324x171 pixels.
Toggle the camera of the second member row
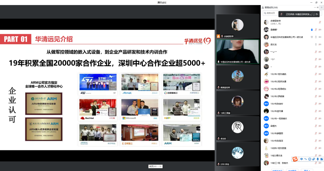coord(320,30)
